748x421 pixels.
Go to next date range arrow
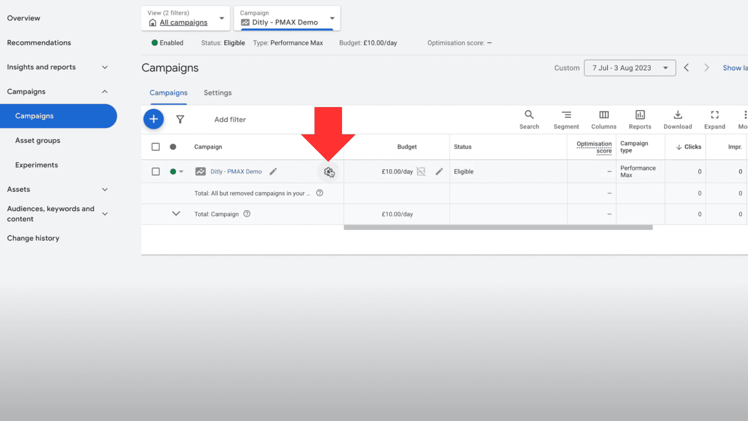[706, 68]
